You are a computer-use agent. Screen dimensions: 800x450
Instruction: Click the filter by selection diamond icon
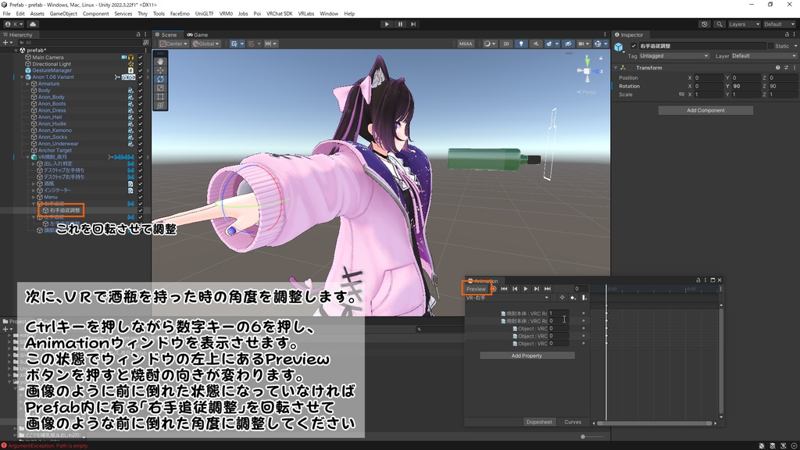562,298
